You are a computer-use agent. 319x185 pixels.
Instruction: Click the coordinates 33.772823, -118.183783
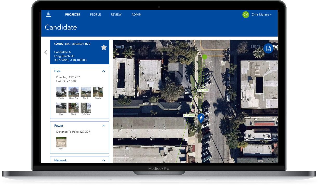click(x=70, y=60)
